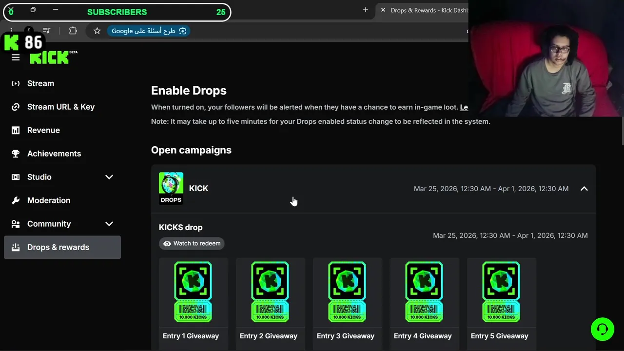Click the KICKS drop date range text

510,235
